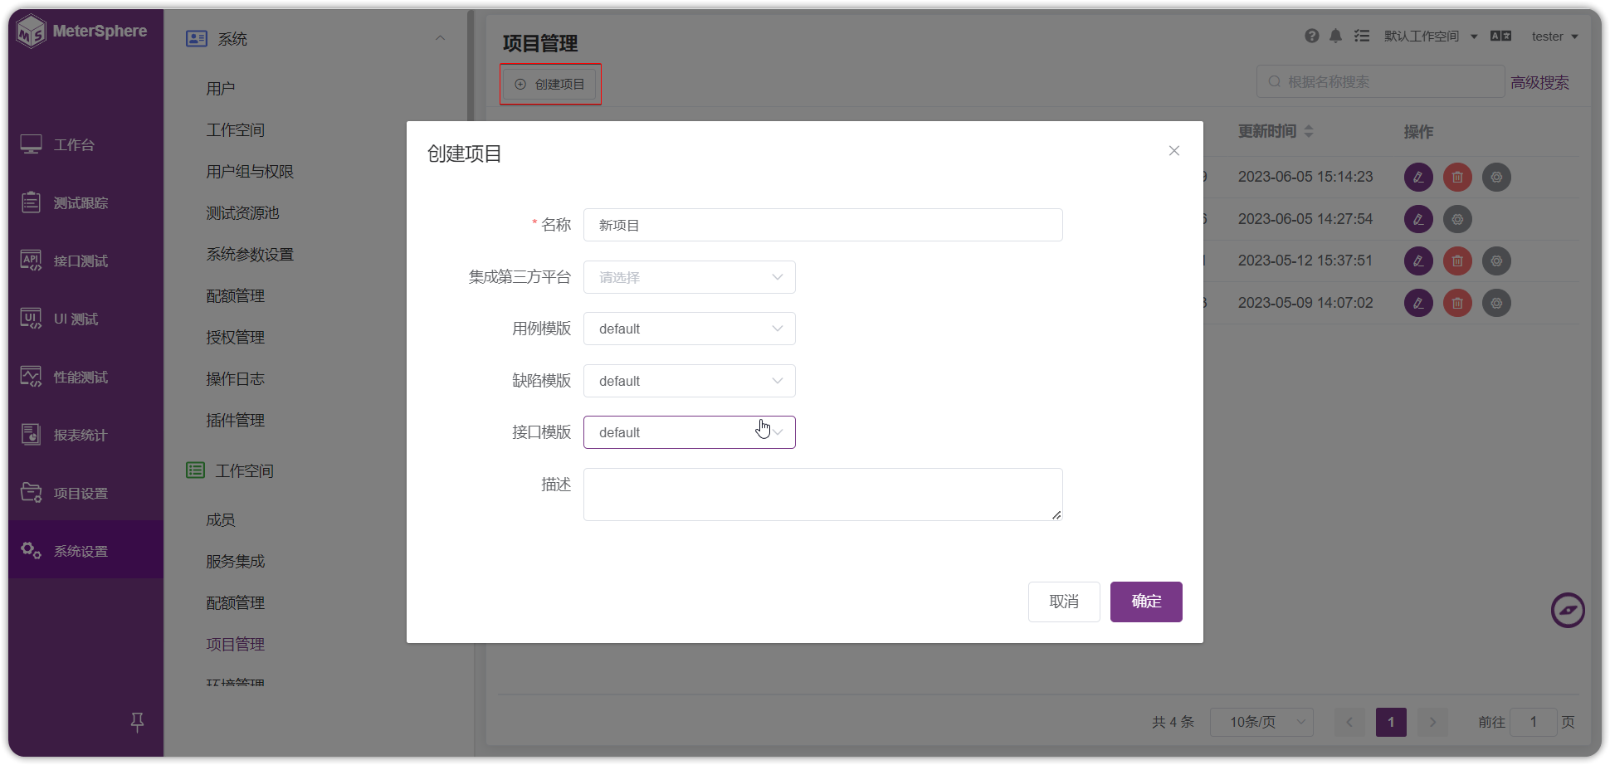Click the 创建项目 button
This screenshot has height=765, width=1610.
(549, 84)
